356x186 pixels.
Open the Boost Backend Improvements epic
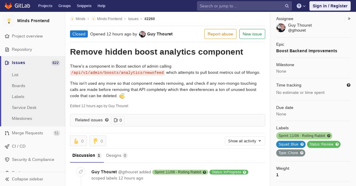[307, 51]
